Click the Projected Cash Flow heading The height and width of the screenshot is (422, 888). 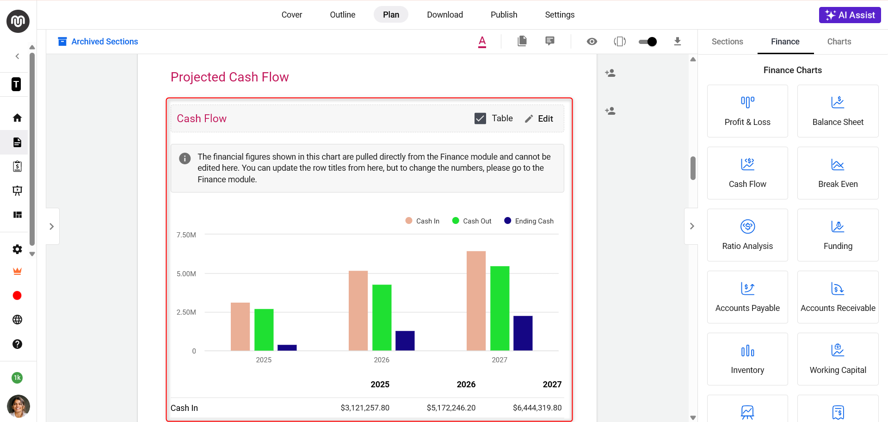click(229, 77)
